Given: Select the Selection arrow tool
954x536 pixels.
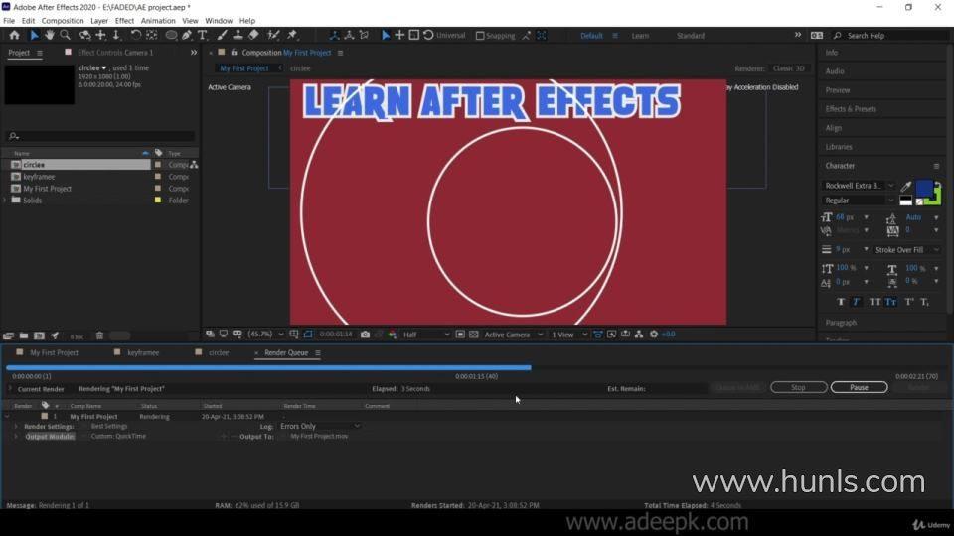Looking at the screenshot, I should tap(34, 36).
